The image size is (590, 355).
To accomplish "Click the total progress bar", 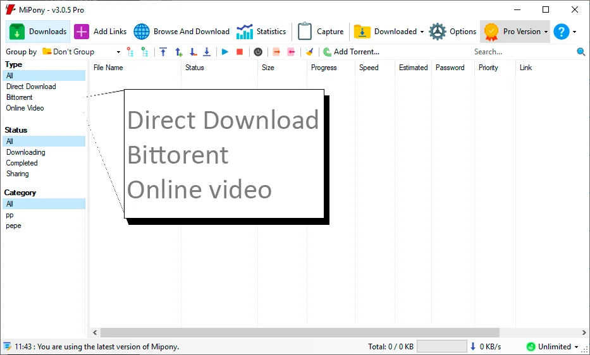I will pos(442,346).
